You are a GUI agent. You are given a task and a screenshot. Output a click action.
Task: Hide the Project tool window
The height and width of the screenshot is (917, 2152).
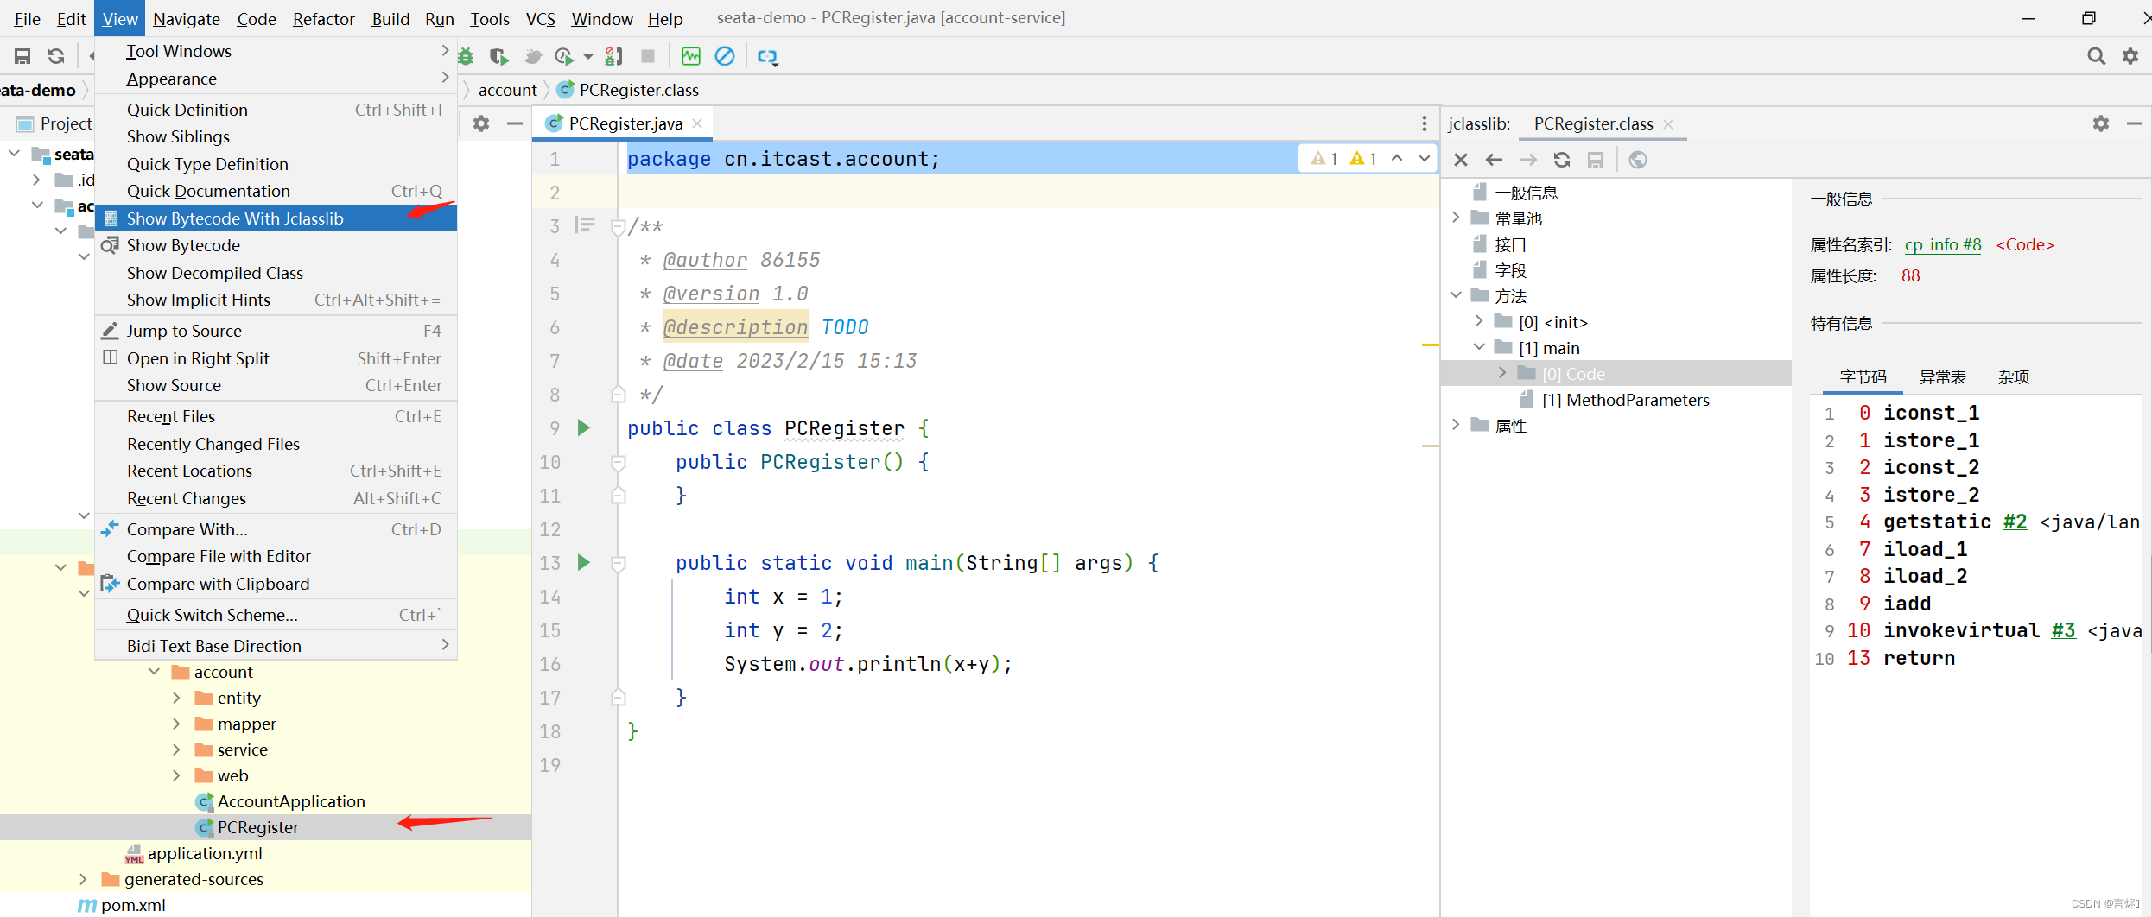[x=514, y=123]
